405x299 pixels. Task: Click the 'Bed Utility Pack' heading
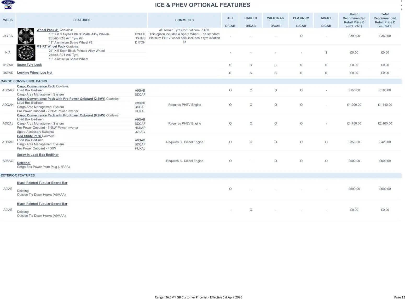pyautogui.click(x=29, y=136)
